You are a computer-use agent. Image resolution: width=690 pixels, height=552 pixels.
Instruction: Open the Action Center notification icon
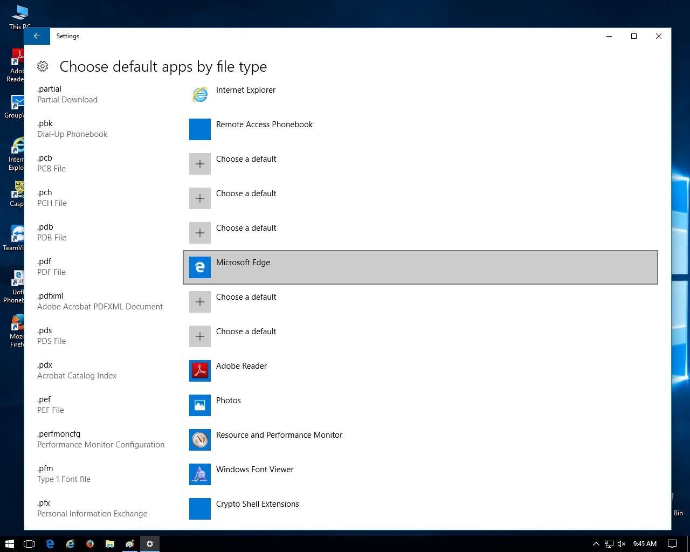[x=672, y=544]
